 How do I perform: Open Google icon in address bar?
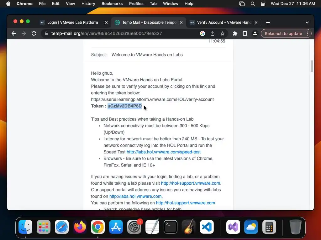tap(202, 33)
